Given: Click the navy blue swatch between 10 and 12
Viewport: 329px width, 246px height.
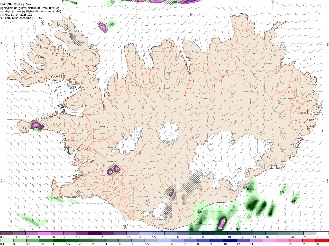Looking at the screenshot, I should (230, 240).
